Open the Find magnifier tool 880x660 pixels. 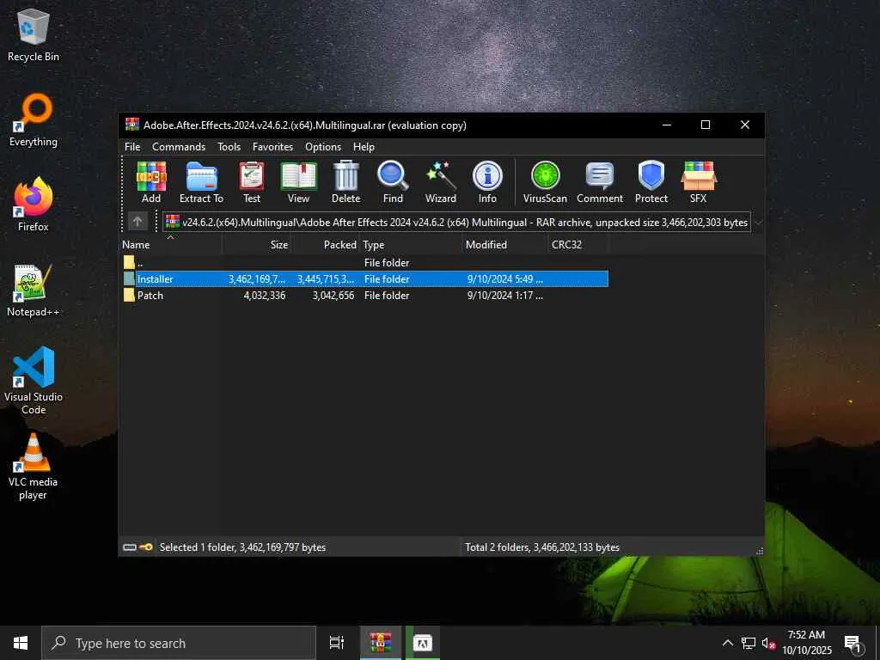[x=393, y=182]
